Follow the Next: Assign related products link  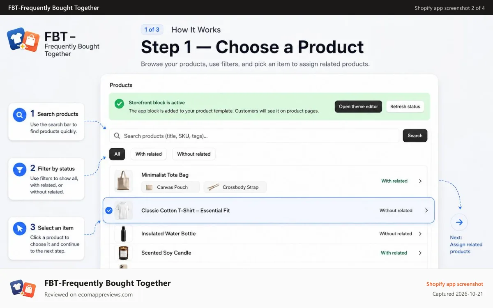[466, 244]
